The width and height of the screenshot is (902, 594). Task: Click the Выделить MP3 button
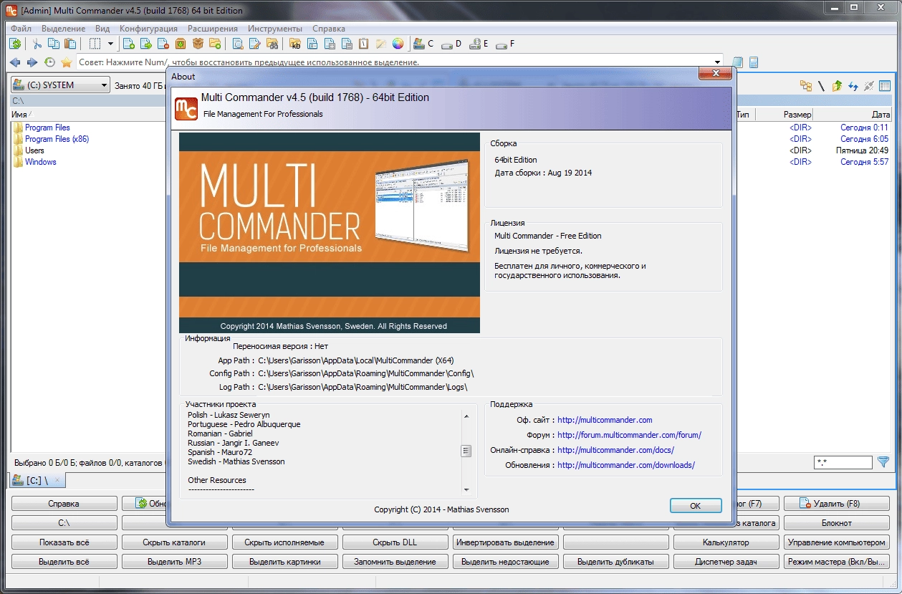(x=175, y=562)
